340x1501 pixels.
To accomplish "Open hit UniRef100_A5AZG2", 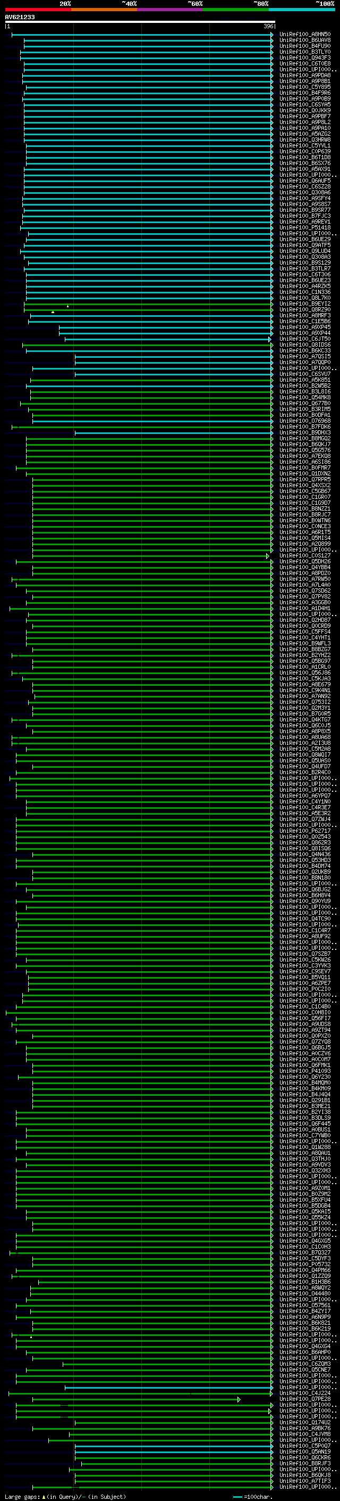I will point(305,134).
